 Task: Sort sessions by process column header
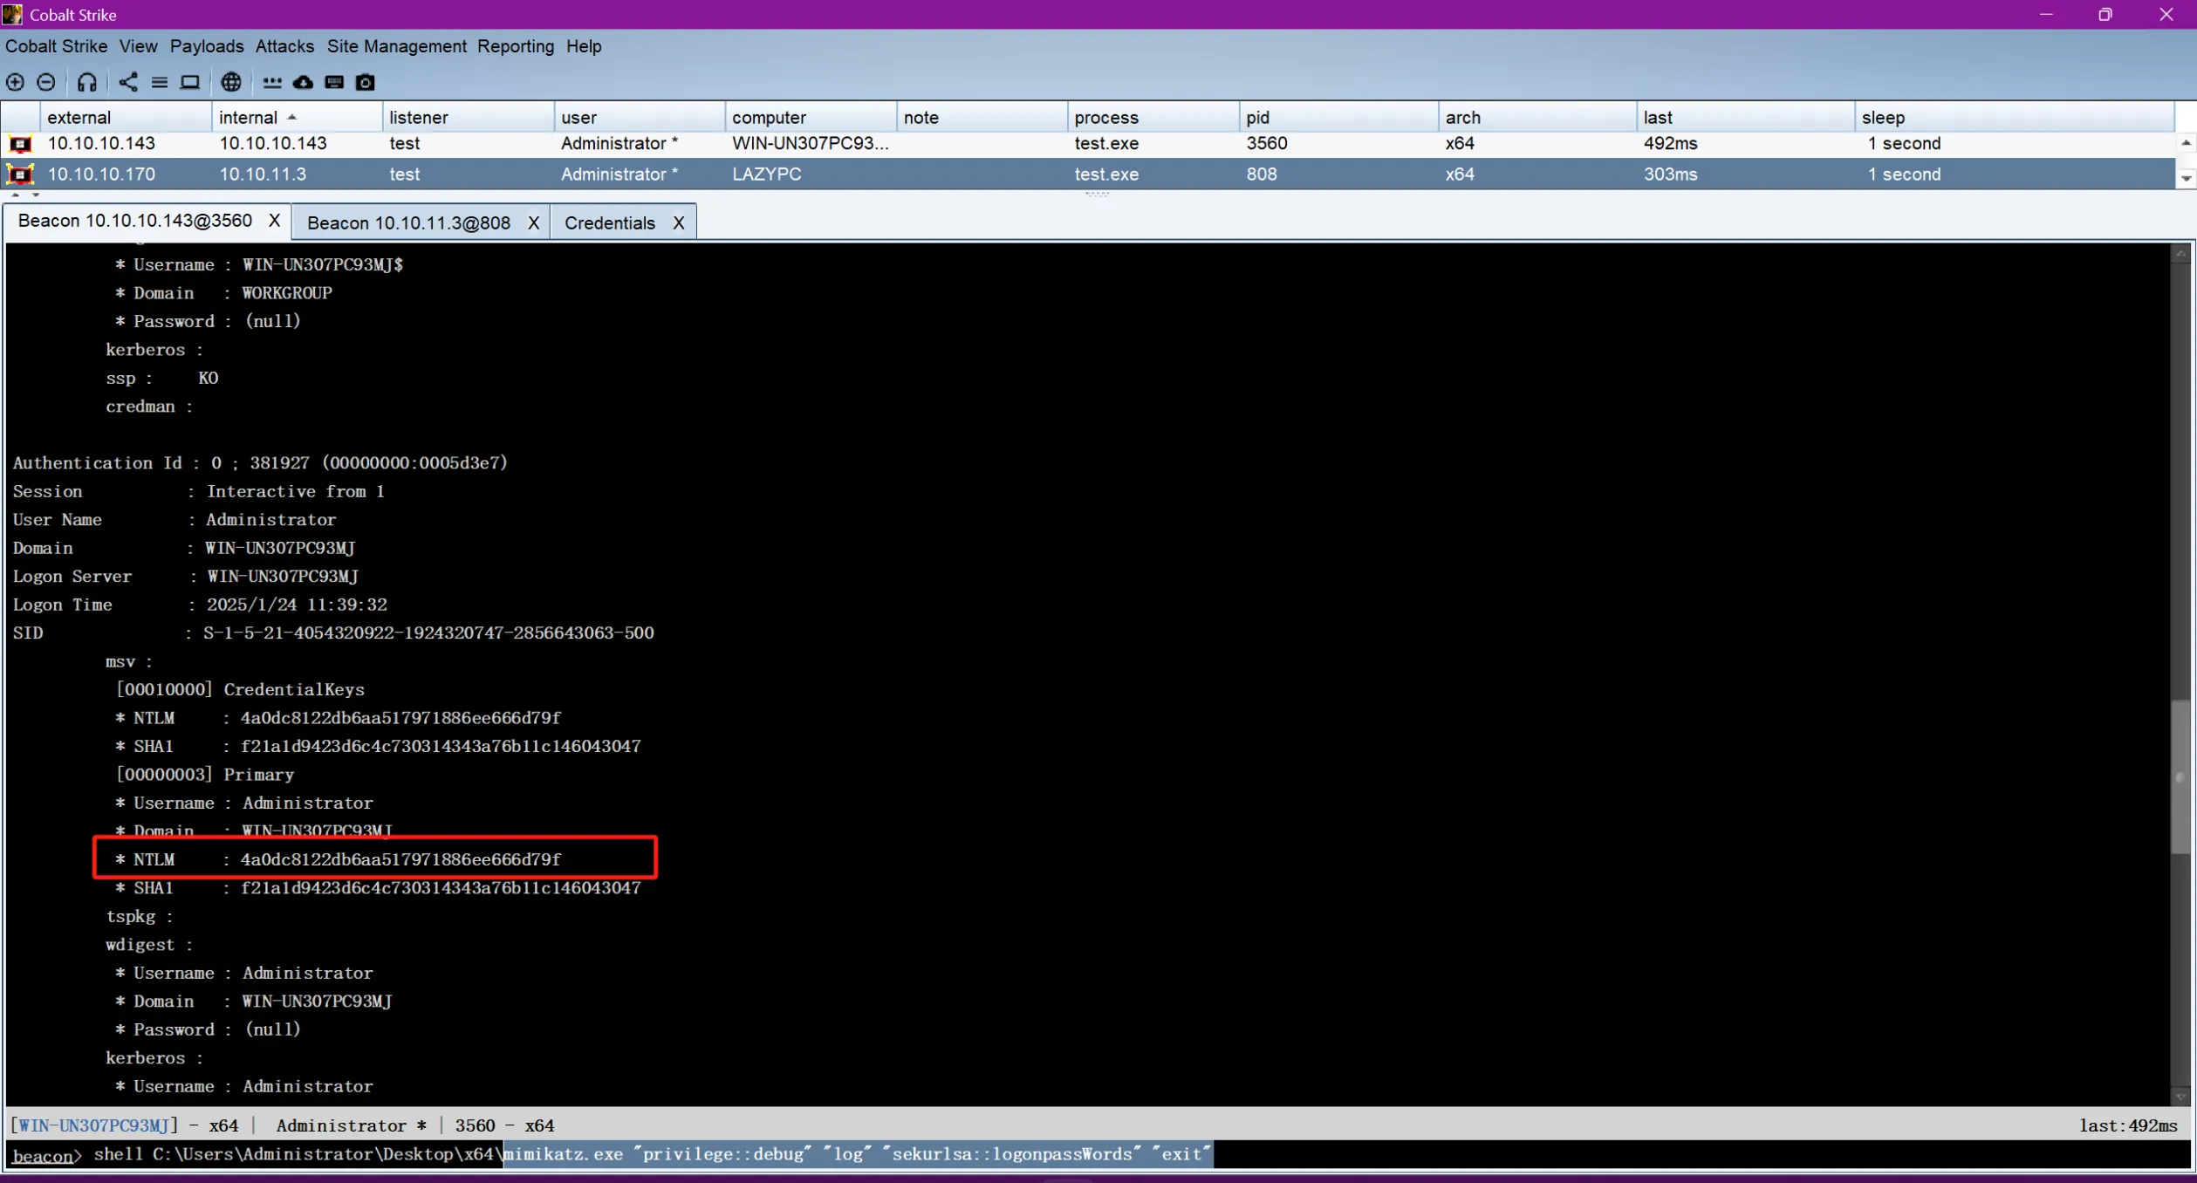1153,117
